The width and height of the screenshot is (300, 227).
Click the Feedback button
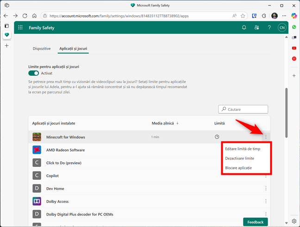[x=256, y=222]
